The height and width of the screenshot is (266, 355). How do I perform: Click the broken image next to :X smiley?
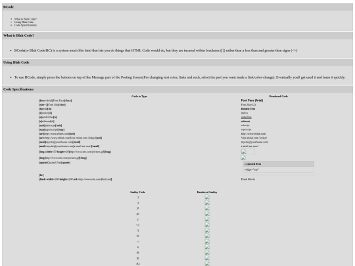coord(207,236)
